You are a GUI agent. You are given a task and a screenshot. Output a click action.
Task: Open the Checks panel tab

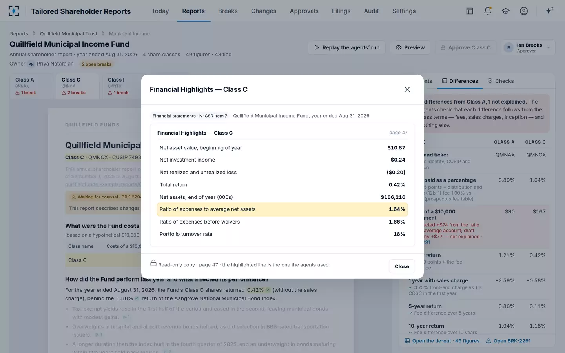tap(501, 81)
